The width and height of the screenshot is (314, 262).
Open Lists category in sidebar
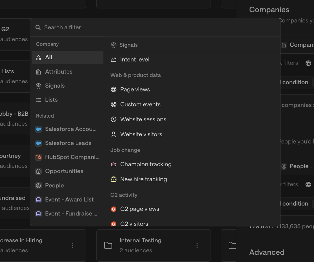68,100
